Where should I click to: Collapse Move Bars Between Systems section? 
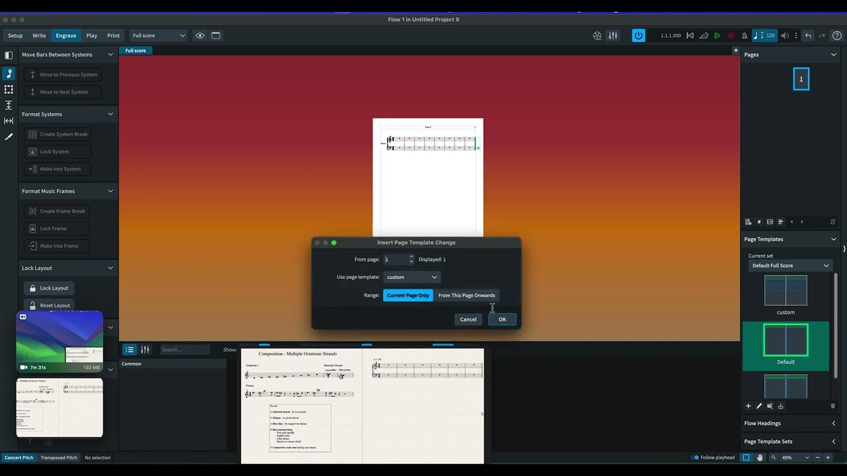point(111,55)
